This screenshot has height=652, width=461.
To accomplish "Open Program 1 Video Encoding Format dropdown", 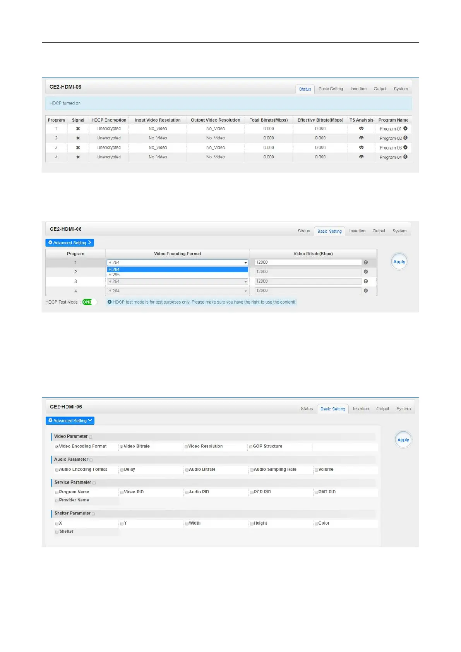I will point(177,263).
